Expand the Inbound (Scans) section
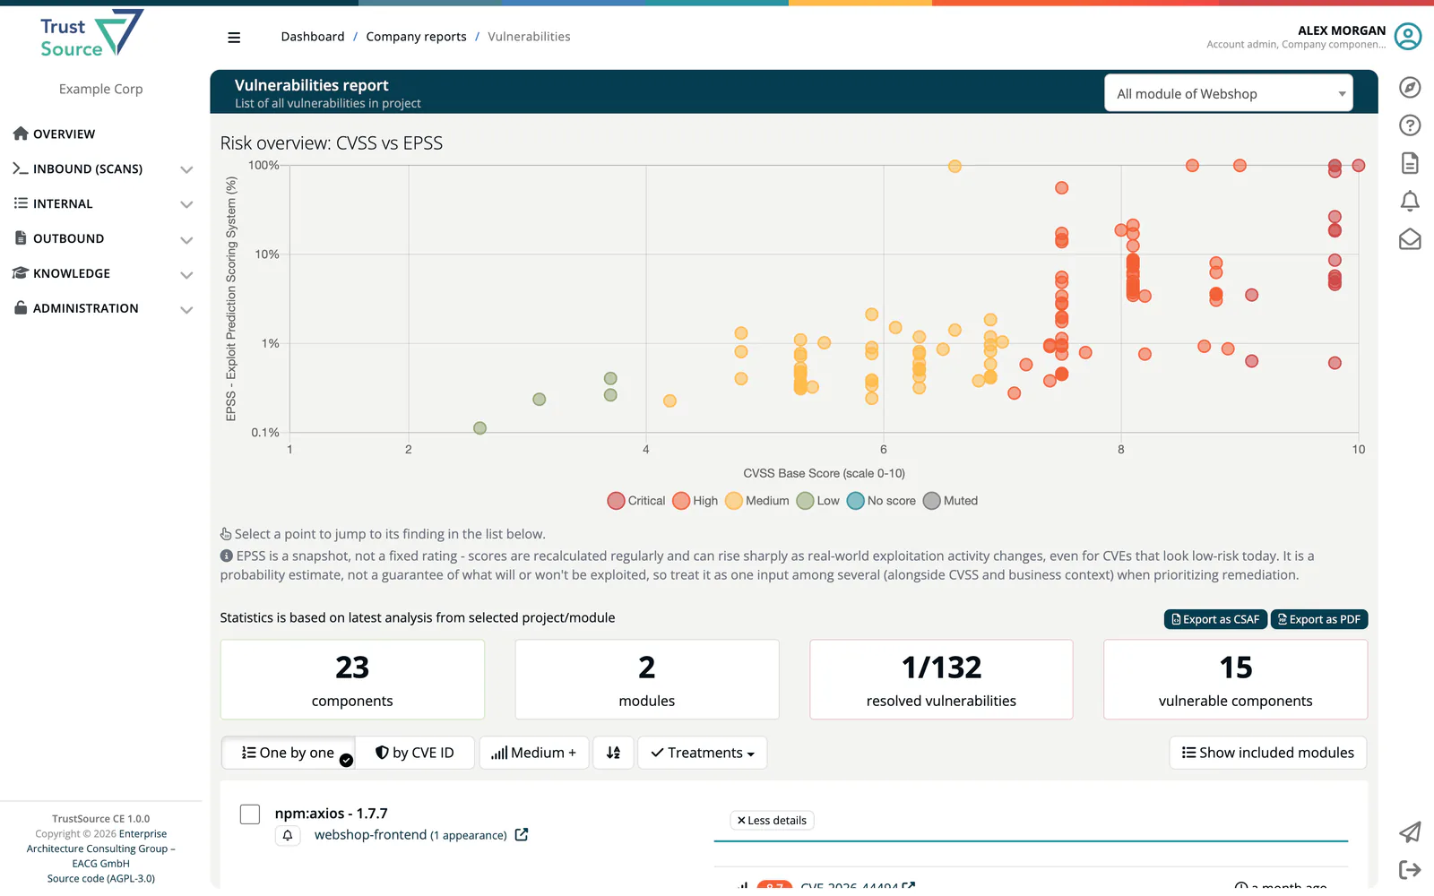 coord(103,169)
